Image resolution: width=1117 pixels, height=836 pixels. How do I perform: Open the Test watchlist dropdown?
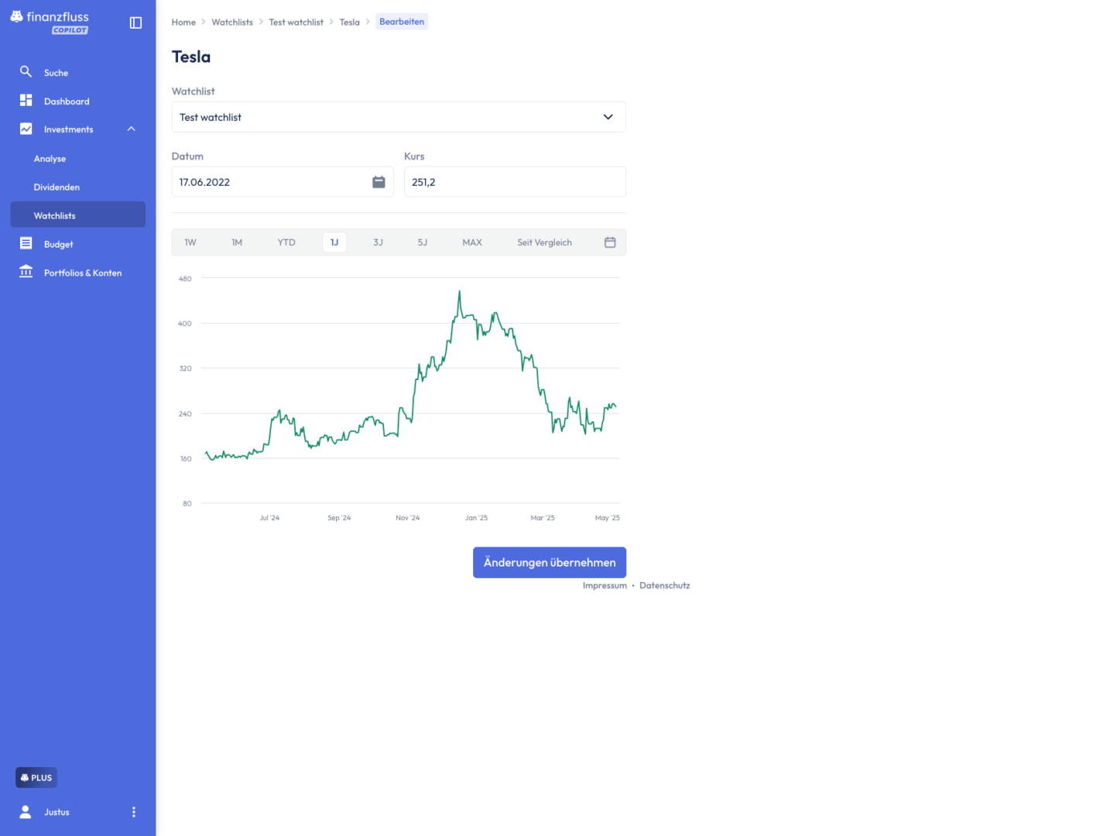click(398, 117)
